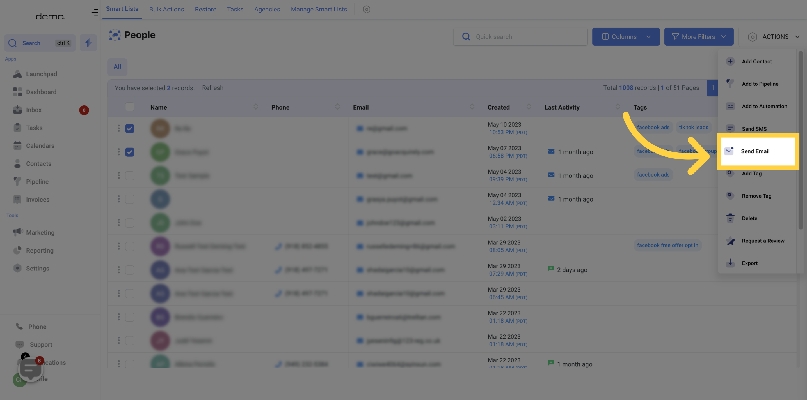Select the All smart list button

[117, 67]
